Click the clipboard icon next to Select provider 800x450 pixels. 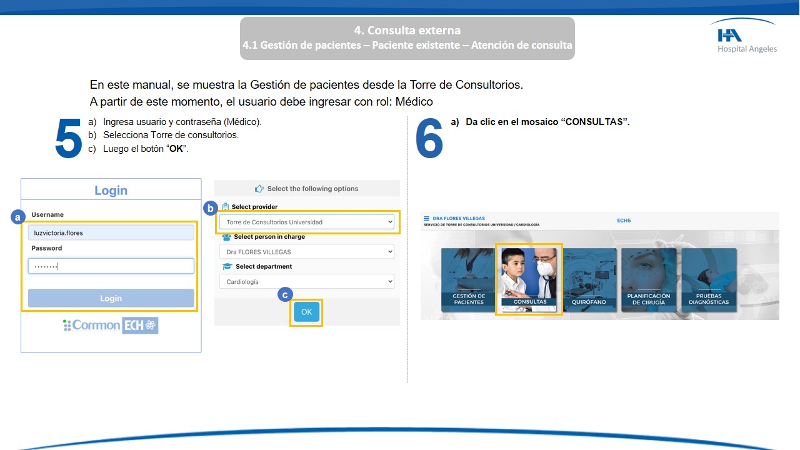[x=226, y=207]
